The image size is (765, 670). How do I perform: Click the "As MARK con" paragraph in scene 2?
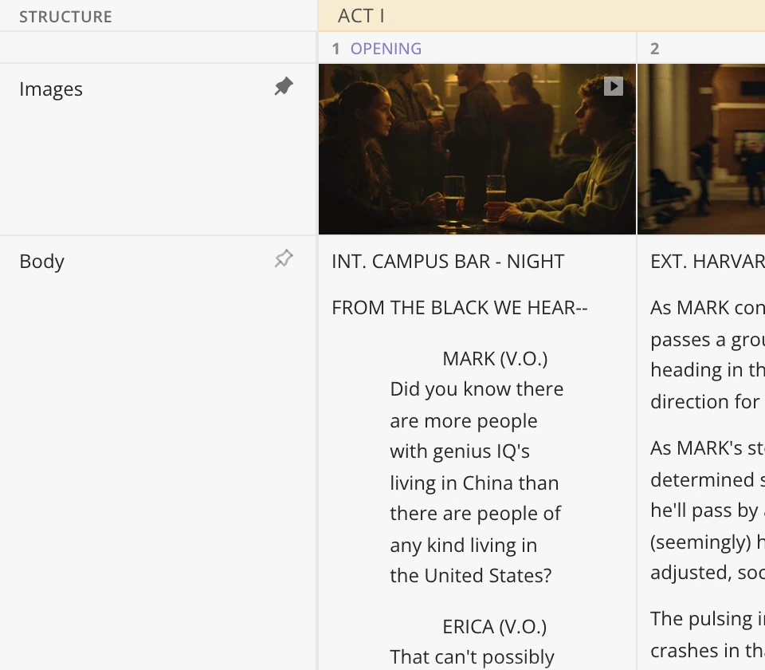pyautogui.click(x=708, y=354)
